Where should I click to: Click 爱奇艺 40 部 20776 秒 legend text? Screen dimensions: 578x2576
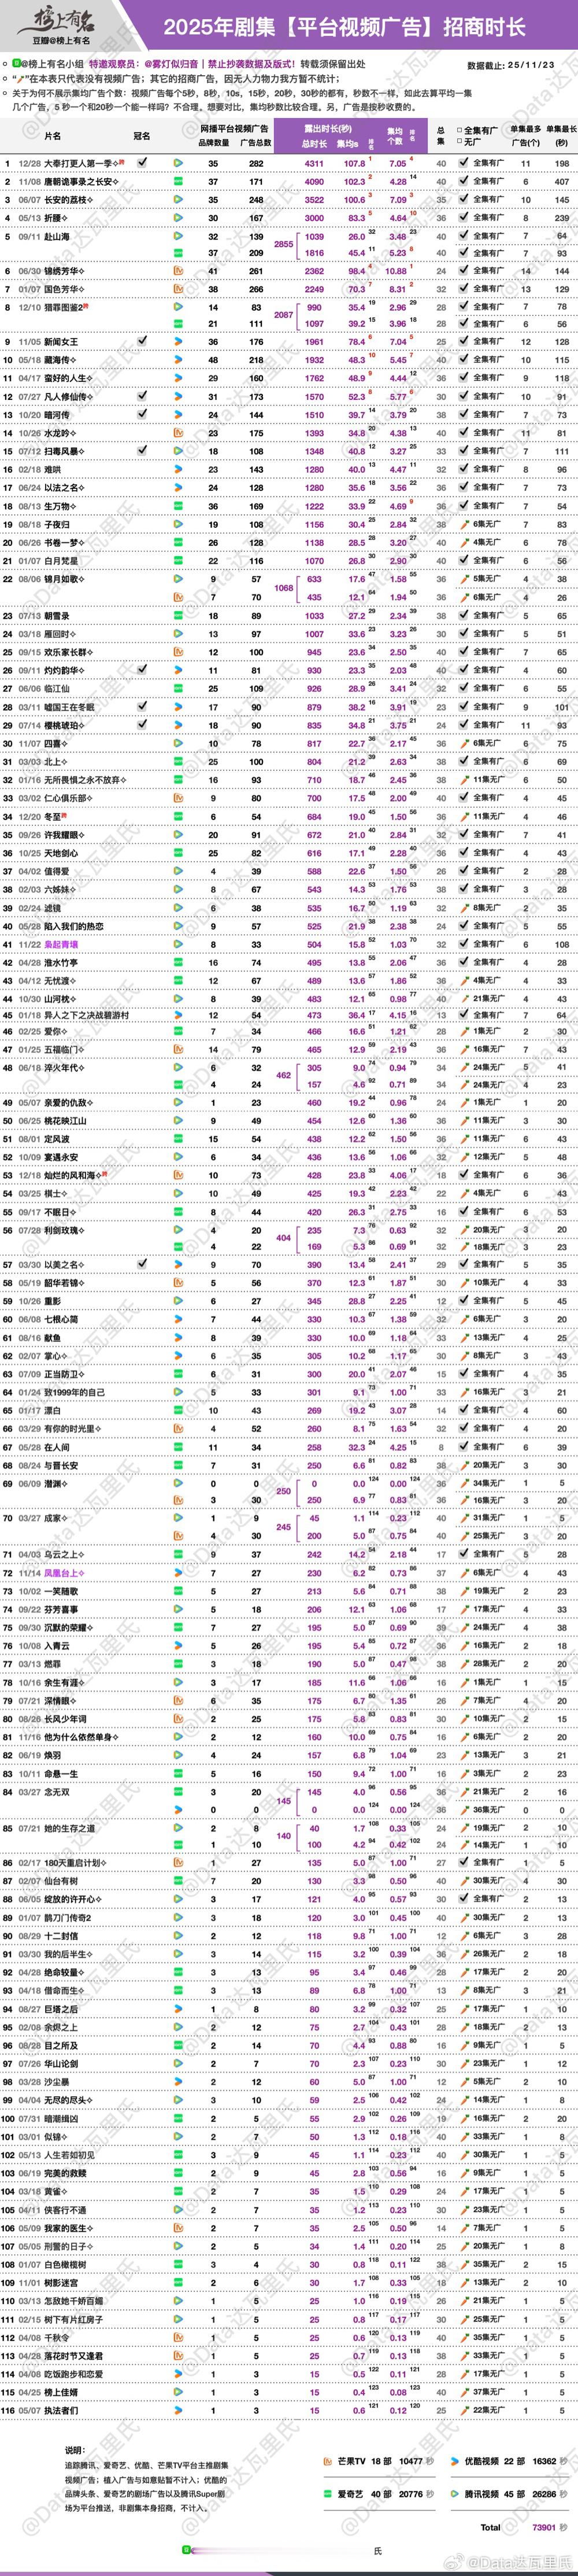386,2494
